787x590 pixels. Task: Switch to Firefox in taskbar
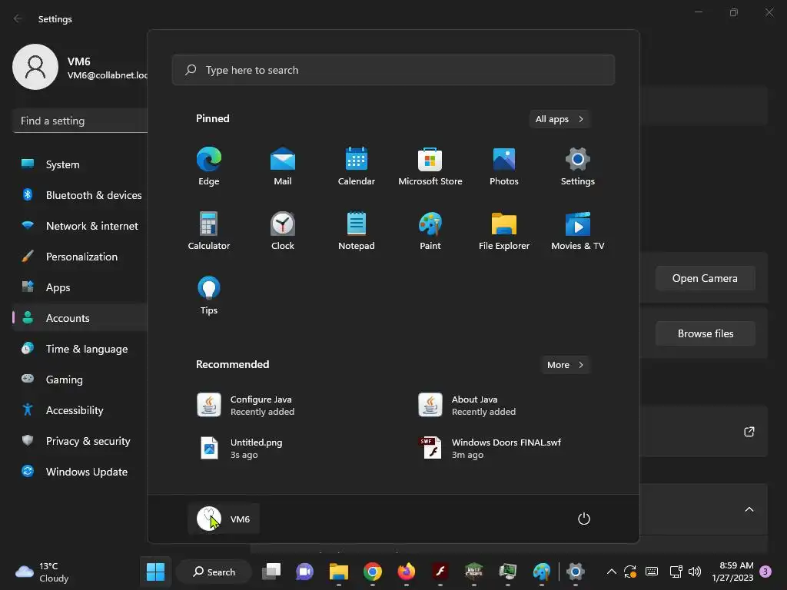406,572
